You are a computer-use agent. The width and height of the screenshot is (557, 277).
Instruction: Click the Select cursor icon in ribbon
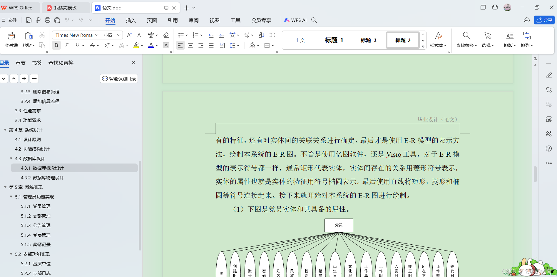488,36
